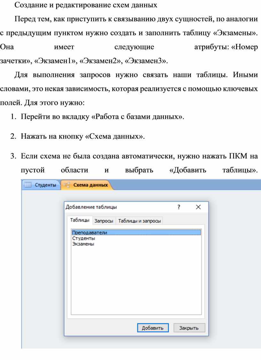Close the Добавление таблицы dialog with X
The image size is (261, 360).
point(198,207)
